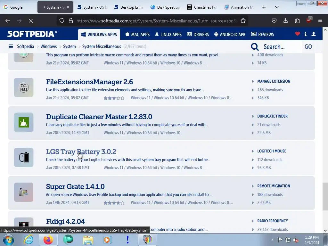Select the Android APK tab
This screenshot has height=246, width=328.
pos(230,35)
